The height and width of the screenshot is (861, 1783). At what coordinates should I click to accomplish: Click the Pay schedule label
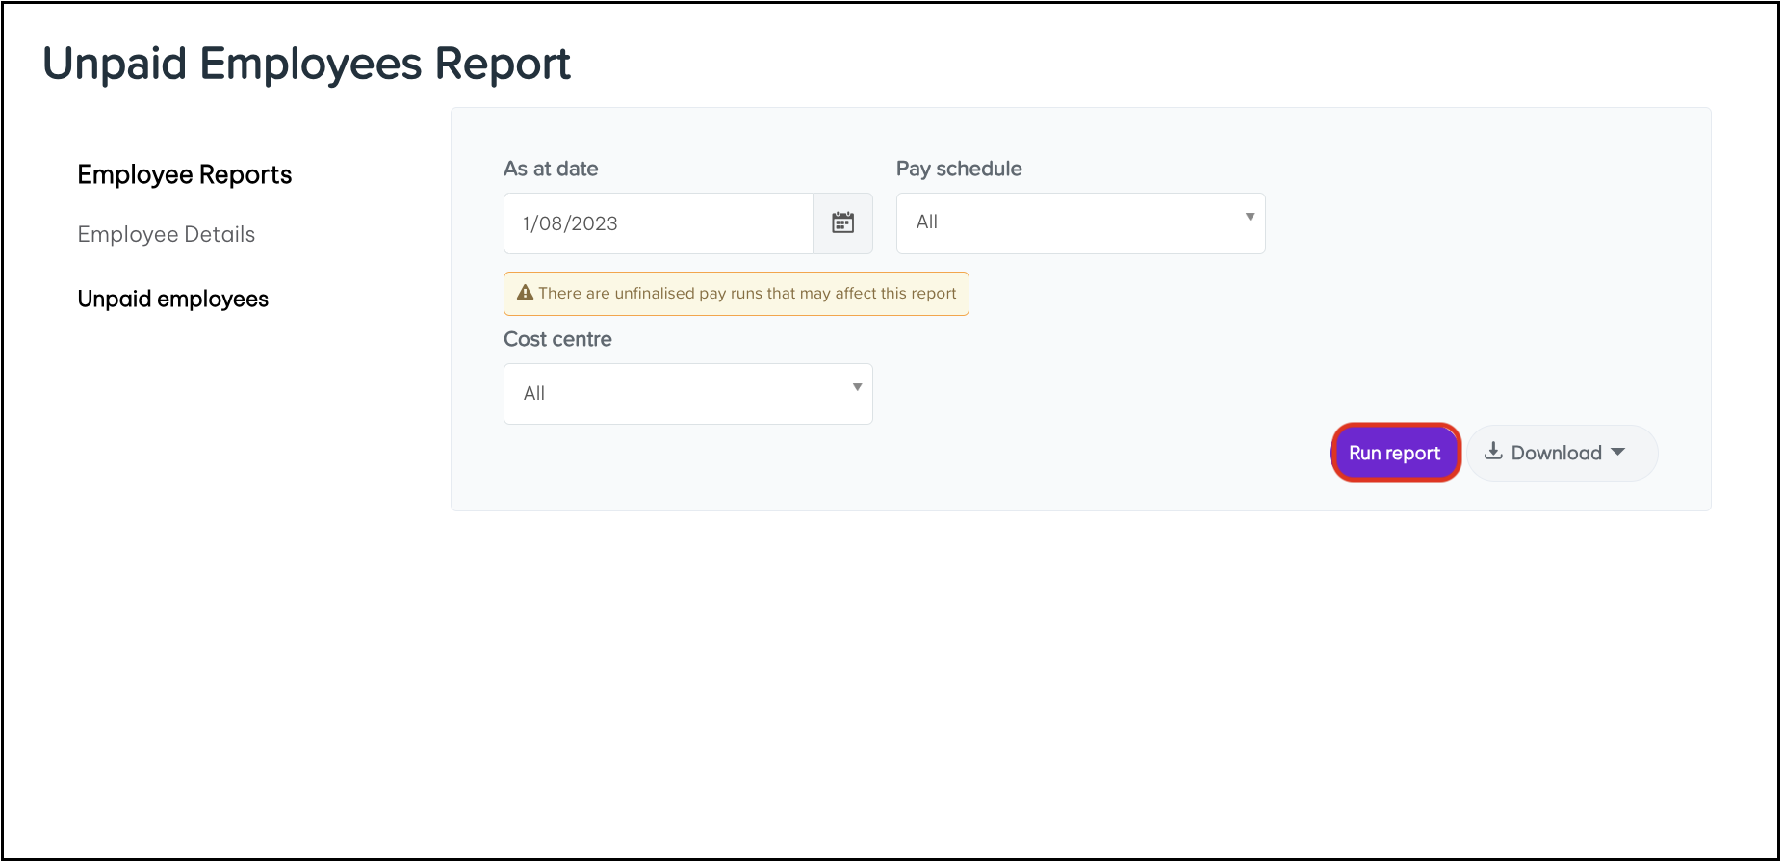(x=959, y=169)
